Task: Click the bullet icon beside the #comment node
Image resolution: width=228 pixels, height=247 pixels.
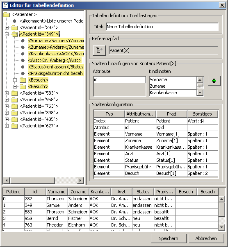Action: tap(15, 21)
